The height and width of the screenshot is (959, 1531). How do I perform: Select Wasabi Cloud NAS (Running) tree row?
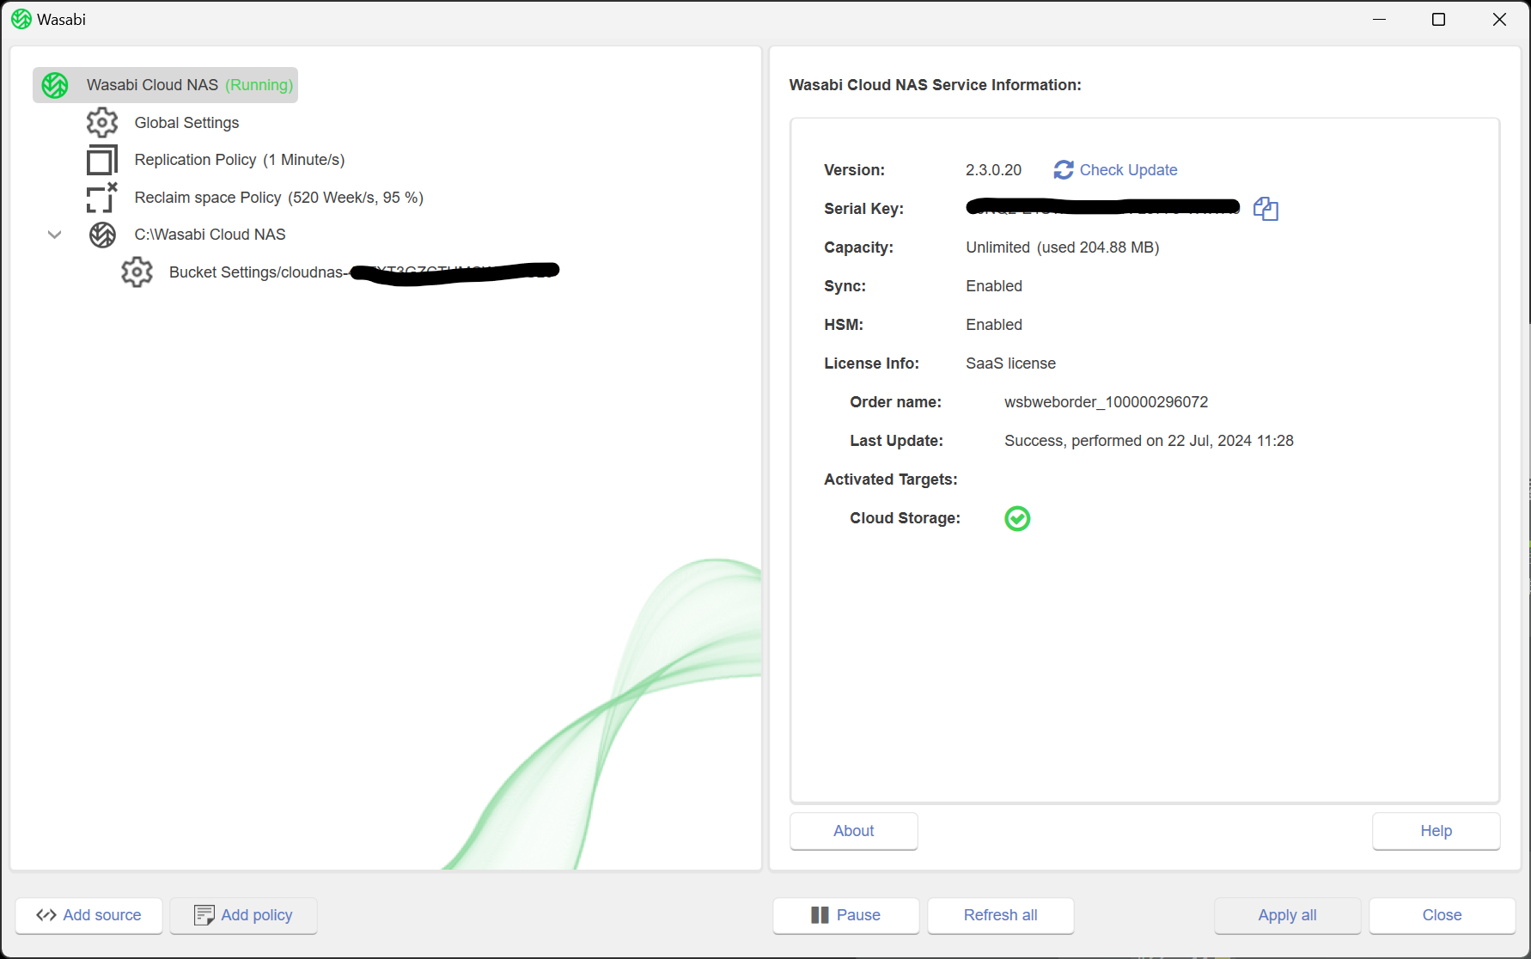click(166, 85)
